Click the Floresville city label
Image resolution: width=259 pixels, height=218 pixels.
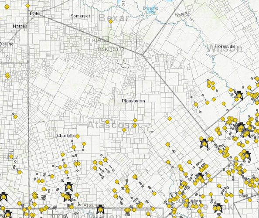point(225,46)
